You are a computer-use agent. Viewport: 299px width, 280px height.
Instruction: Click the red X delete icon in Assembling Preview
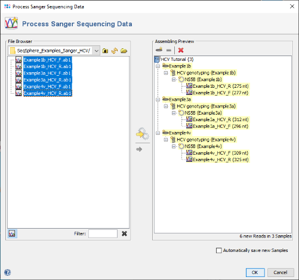[x=181, y=50]
